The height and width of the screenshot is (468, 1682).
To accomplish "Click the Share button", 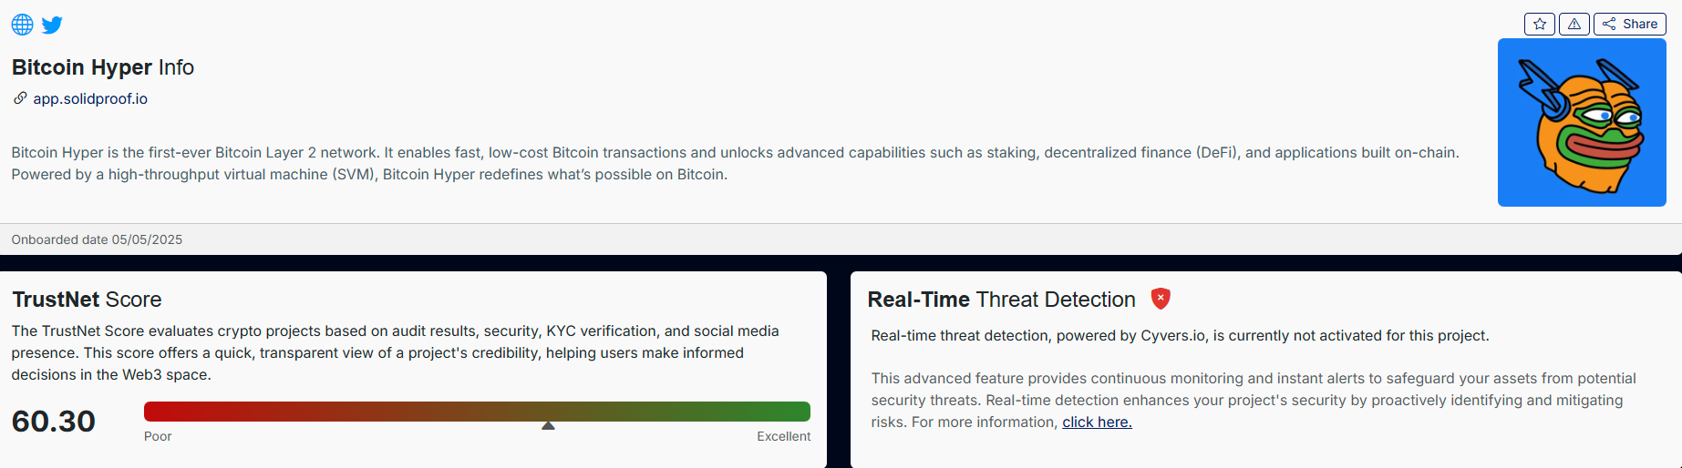I will click(1629, 24).
